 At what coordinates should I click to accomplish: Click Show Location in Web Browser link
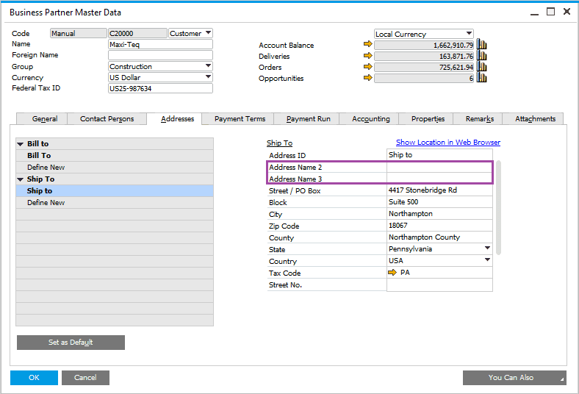click(447, 143)
